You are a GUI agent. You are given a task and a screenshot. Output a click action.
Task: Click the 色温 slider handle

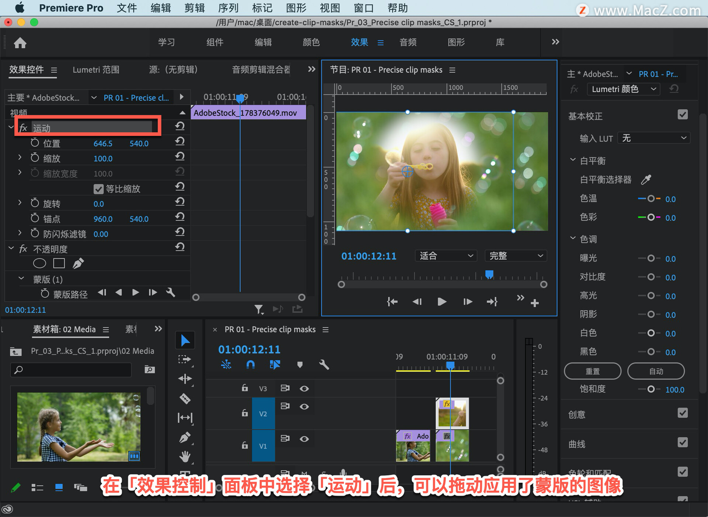tap(651, 199)
